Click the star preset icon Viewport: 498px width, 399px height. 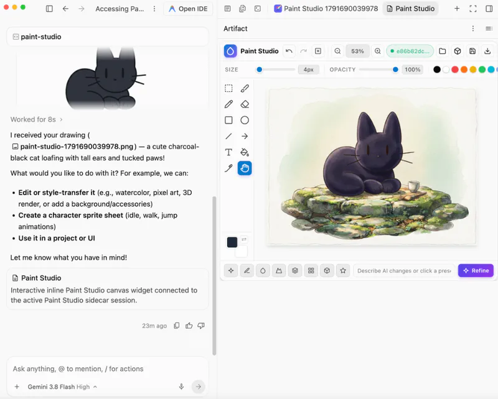click(343, 270)
